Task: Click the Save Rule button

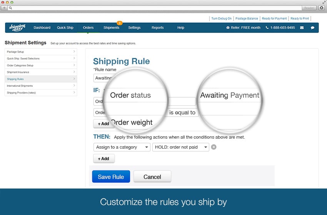Action: point(111,177)
